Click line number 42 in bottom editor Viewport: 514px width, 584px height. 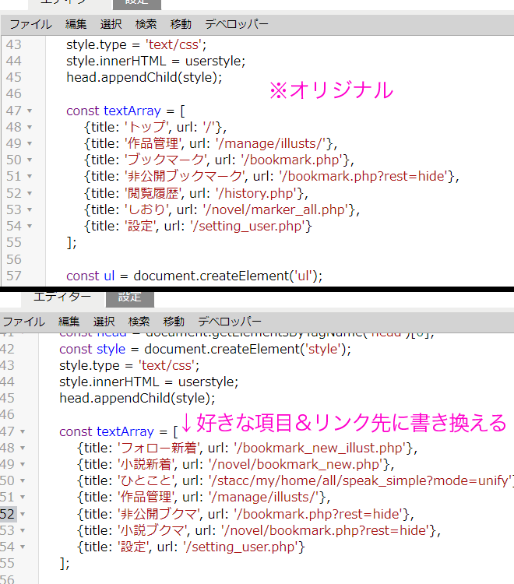(7, 350)
